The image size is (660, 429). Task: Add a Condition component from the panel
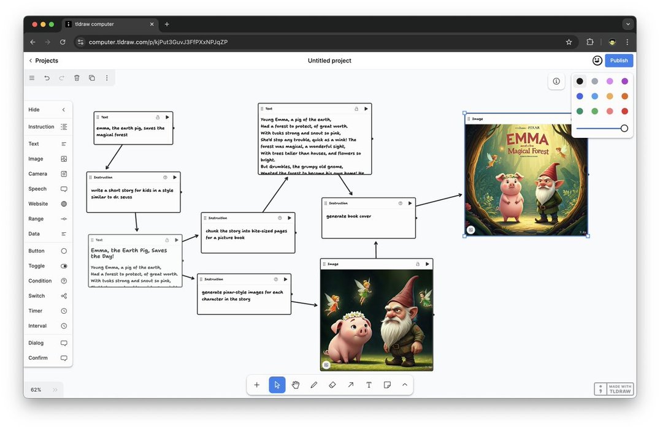pyautogui.click(x=48, y=281)
